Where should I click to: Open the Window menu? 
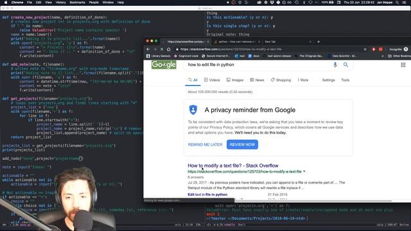coord(108,3)
